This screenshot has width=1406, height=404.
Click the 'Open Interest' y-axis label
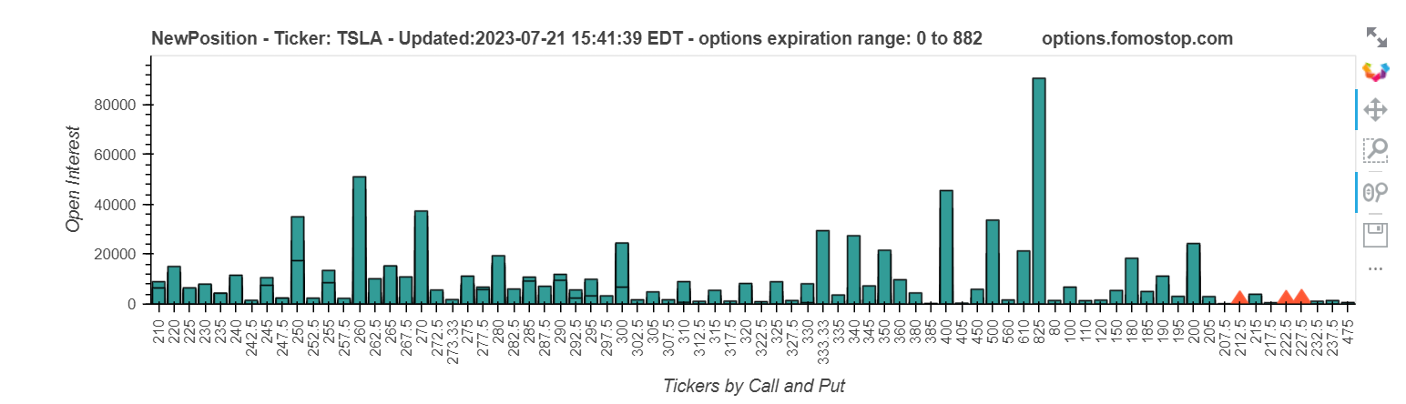pos(75,178)
